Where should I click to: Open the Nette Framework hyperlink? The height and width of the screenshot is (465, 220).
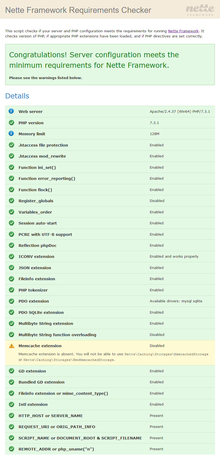point(183,31)
